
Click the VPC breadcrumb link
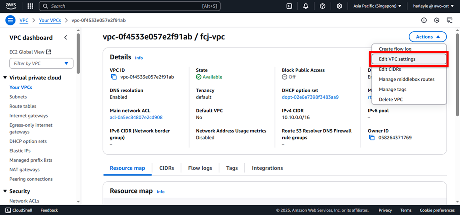click(24, 20)
